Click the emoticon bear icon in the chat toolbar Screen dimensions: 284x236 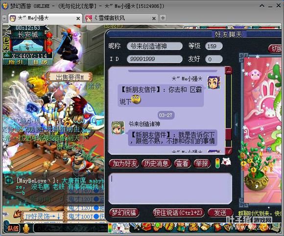[226, 162]
